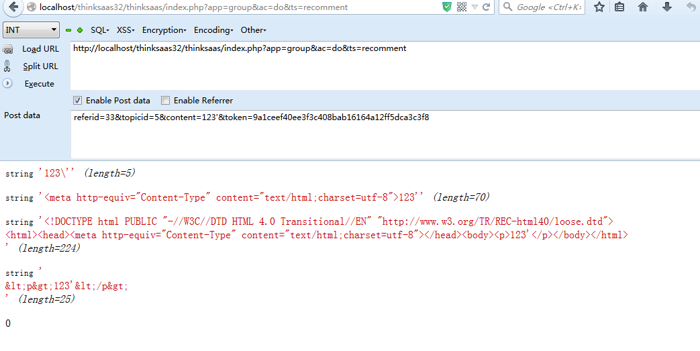Open the XSS menu
Viewport: 700px width, 351px height.
point(126,30)
